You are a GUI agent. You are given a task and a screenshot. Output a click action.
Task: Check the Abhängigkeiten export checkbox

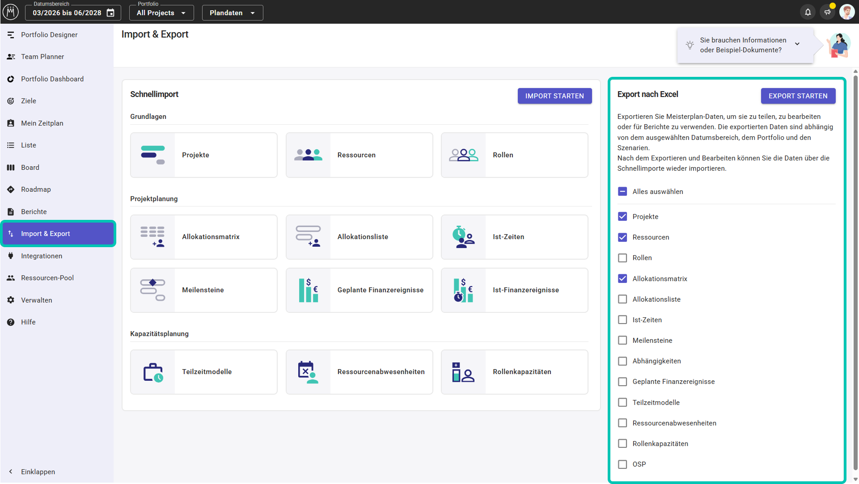(x=622, y=361)
